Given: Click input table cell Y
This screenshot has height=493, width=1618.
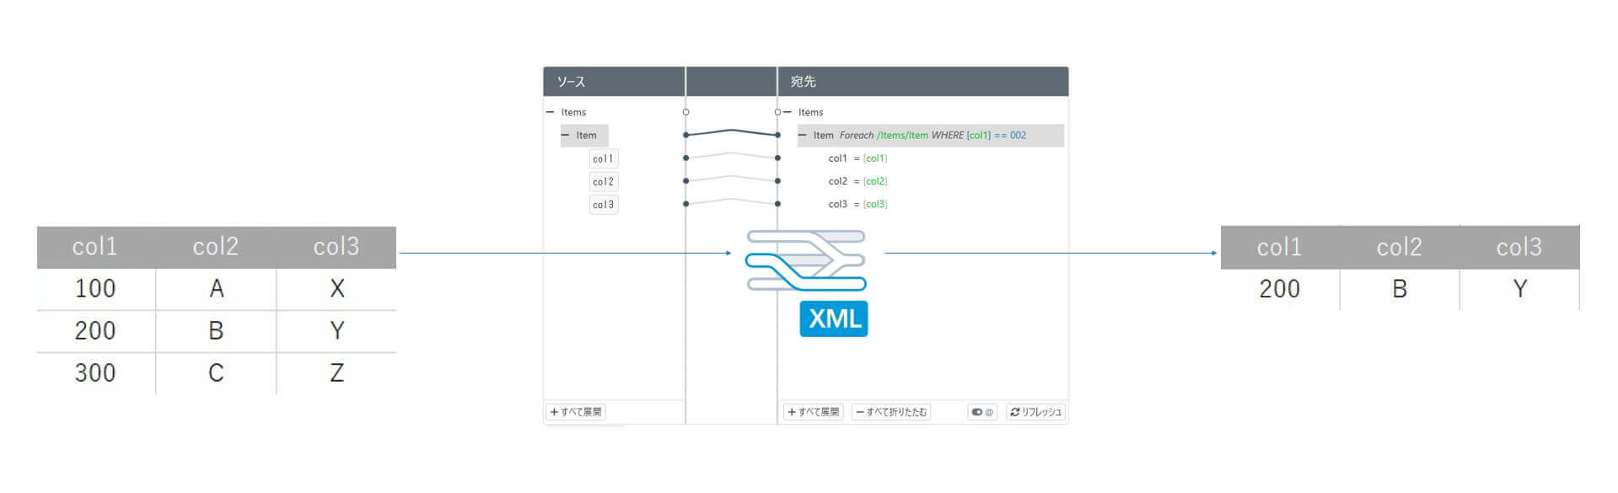Looking at the screenshot, I should point(336,331).
